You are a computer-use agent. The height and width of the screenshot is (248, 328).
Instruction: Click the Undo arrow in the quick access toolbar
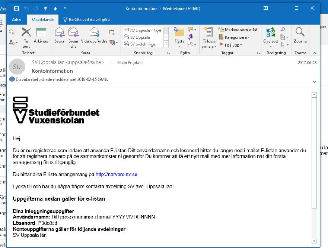pyautogui.click(x=26, y=8)
